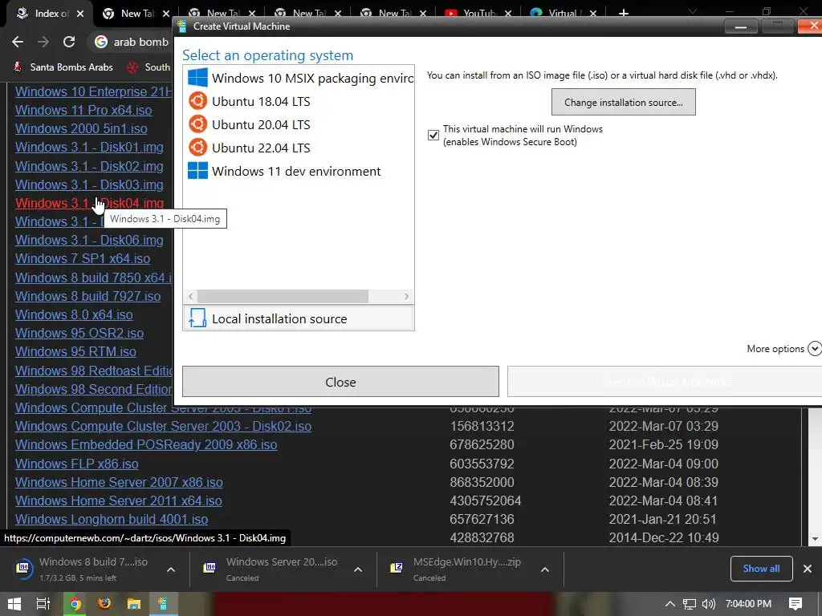This screenshot has height=616, width=822.
Task: Open menu for Windows 8 build download
Action: click(x=171, y=569)
